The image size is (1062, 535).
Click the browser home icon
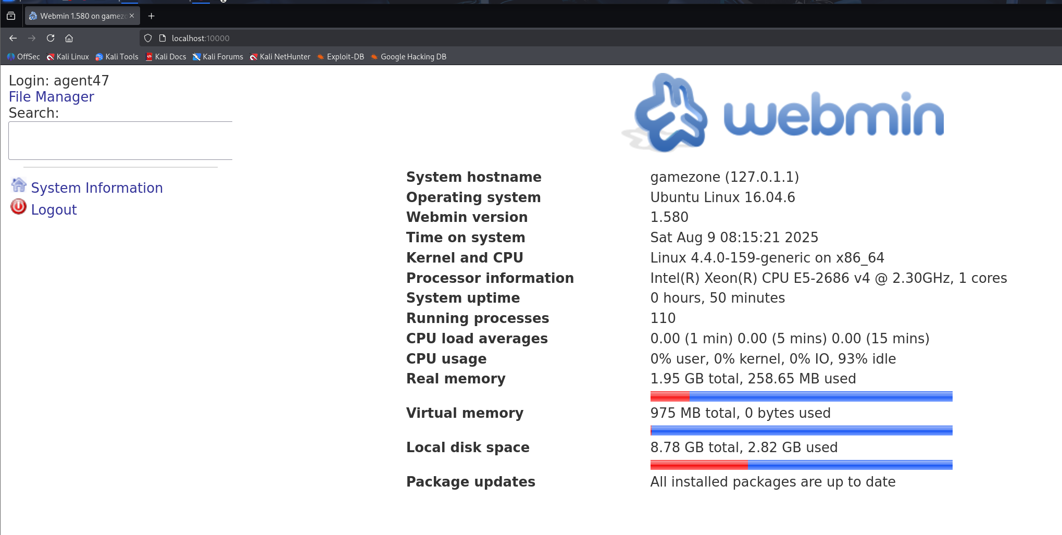[x=69, y=38]
